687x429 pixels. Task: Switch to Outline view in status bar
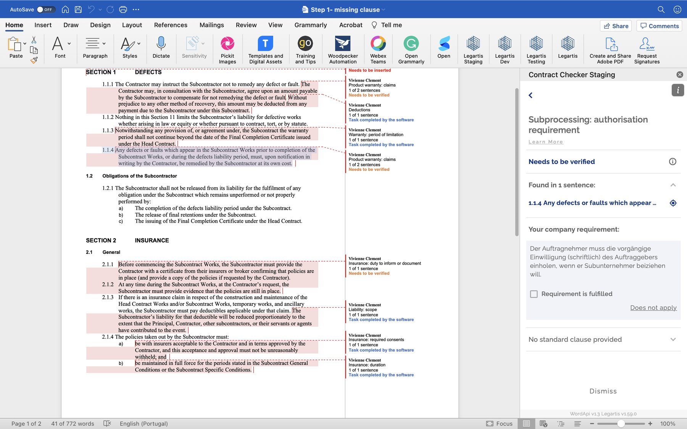[561, 424]
